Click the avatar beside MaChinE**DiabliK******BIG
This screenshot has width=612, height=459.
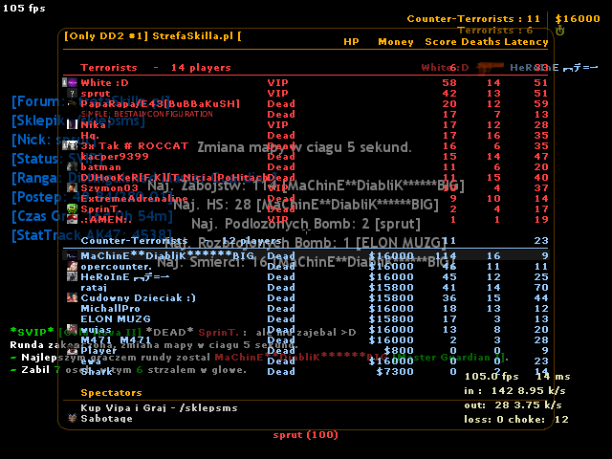pos(72,255)
